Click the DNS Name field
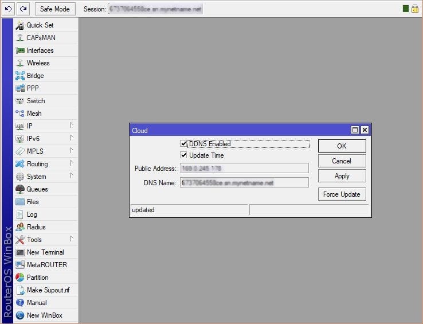Viewport: 423px width, 324px height. click(244, 182)
